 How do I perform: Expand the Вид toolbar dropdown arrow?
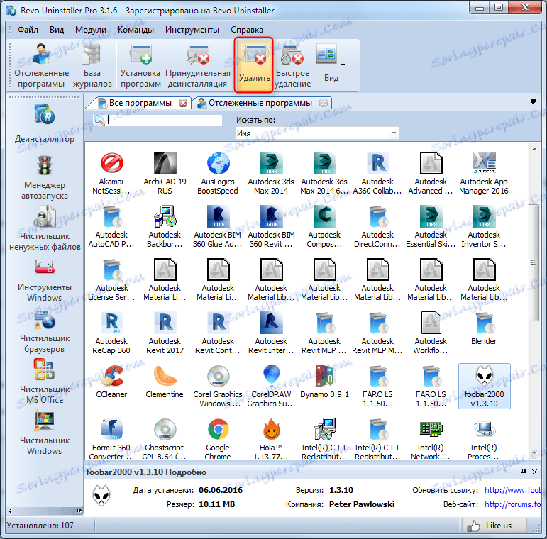(x=343, y=65)
